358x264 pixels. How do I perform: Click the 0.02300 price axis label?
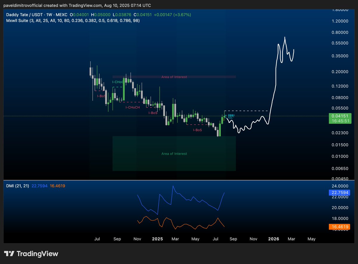pos(340,133)
